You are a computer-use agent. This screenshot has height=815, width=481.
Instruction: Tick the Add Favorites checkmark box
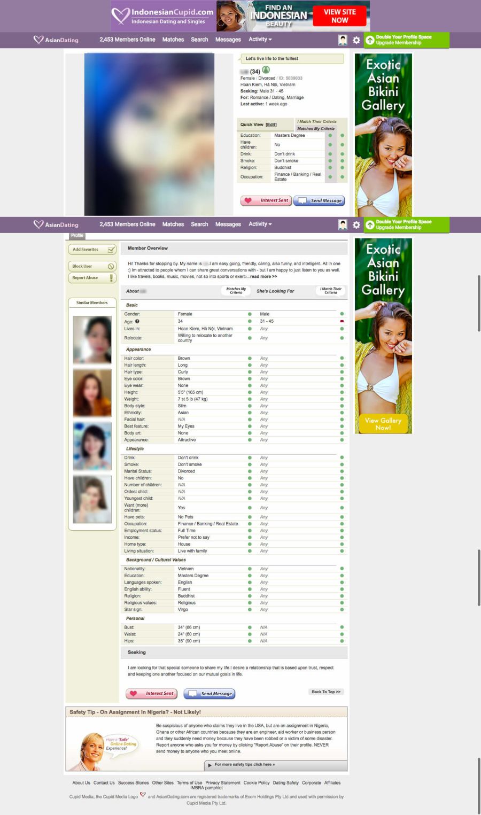pyautogui.click(x=111, y=250)
